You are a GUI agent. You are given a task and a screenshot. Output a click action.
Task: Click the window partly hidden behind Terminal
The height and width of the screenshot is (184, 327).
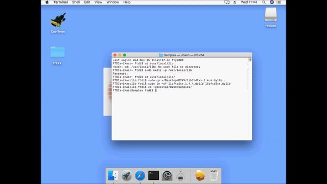(x=107, y=91)
